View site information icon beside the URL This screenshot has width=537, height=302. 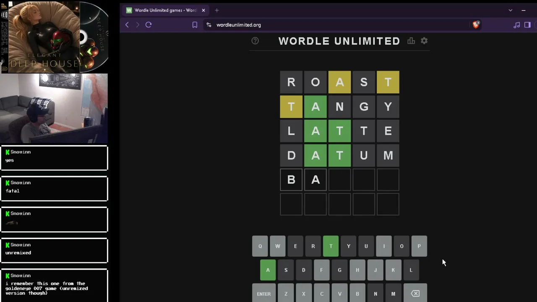pos(209,25)
